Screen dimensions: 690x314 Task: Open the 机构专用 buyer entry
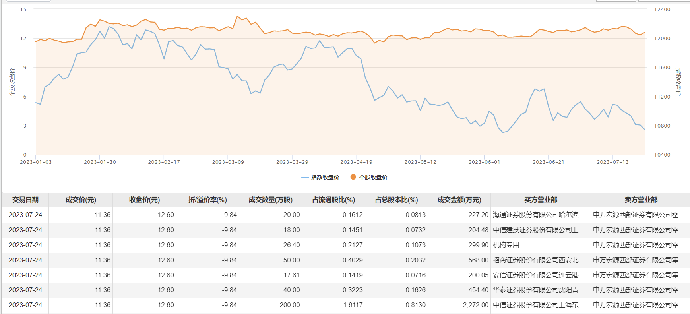[x=506, y=245]
